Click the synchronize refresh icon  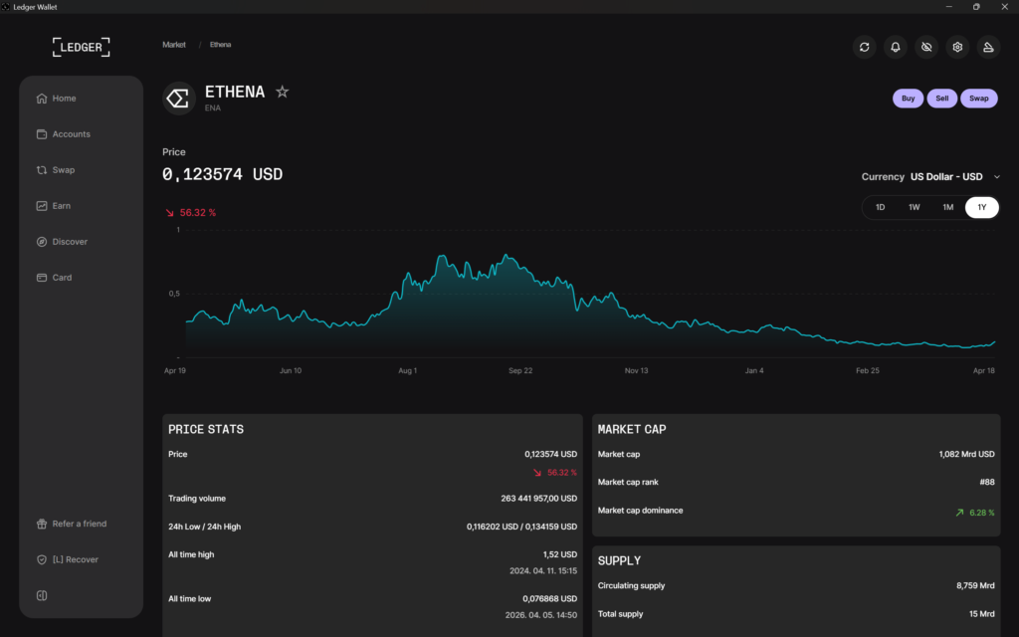[865, 47]
